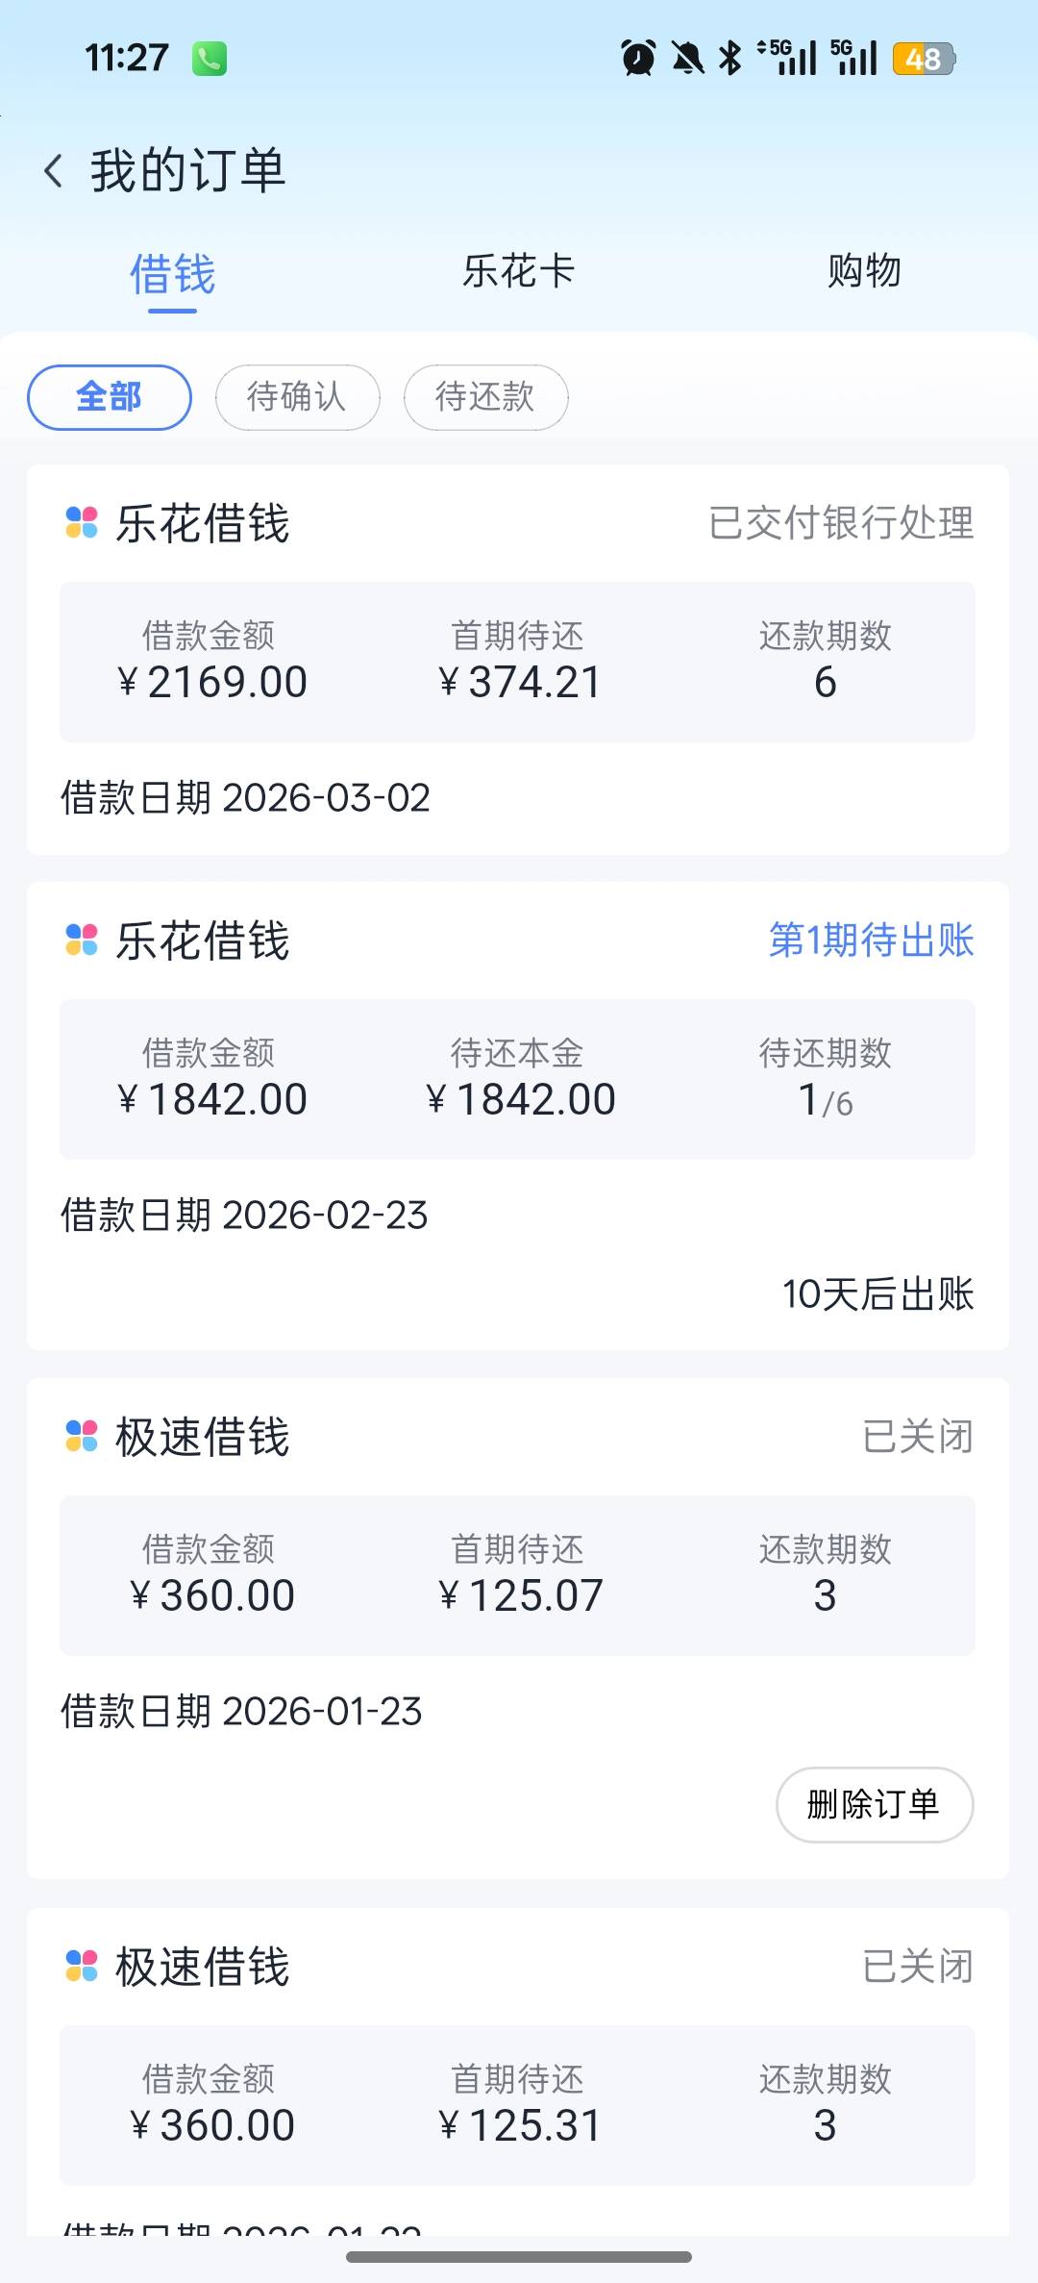Image resolution: width=1038 pixels, height=2283 pixels.
Task: Tap the Bluetooth icon in status bar
Action: [730, 58]
